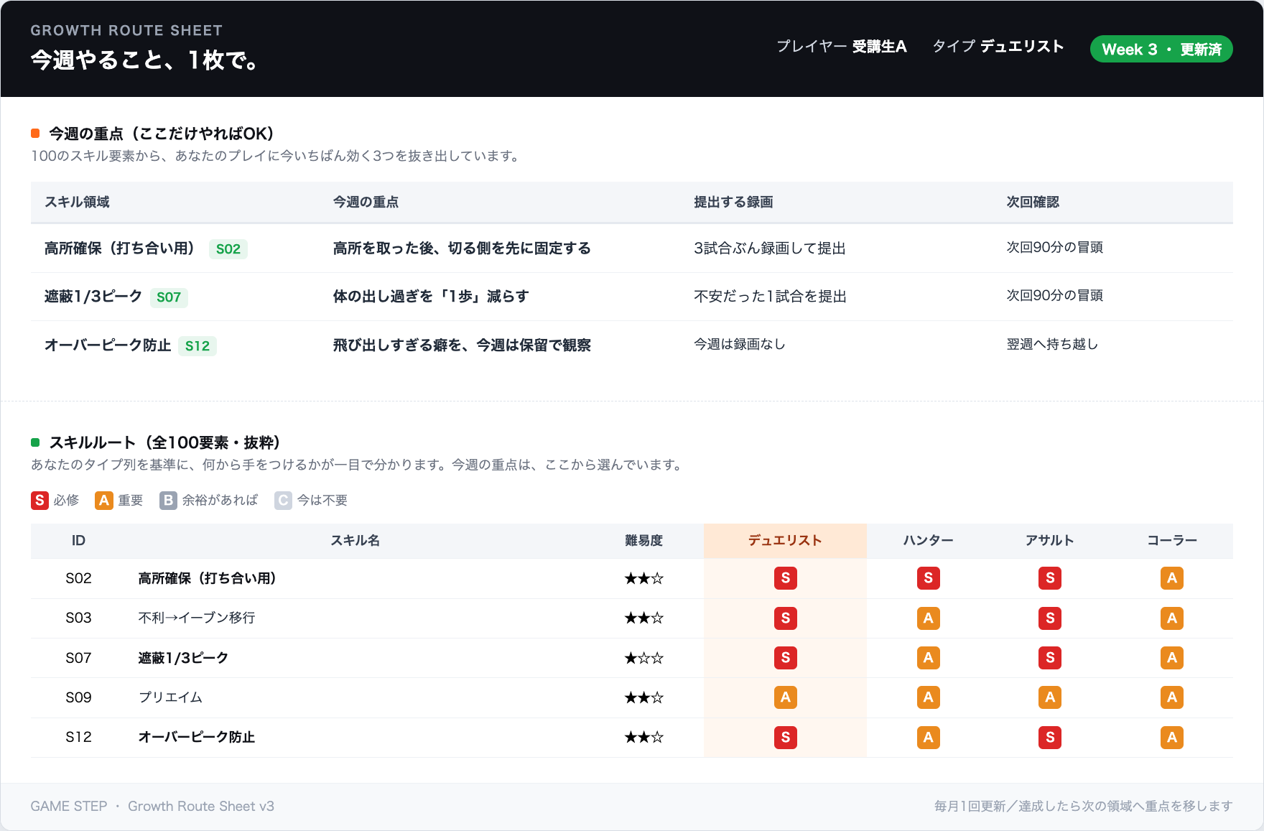The image size is (1264, 831).
Task: Click the star rating in row S02
Action: (x=643, y=578)
